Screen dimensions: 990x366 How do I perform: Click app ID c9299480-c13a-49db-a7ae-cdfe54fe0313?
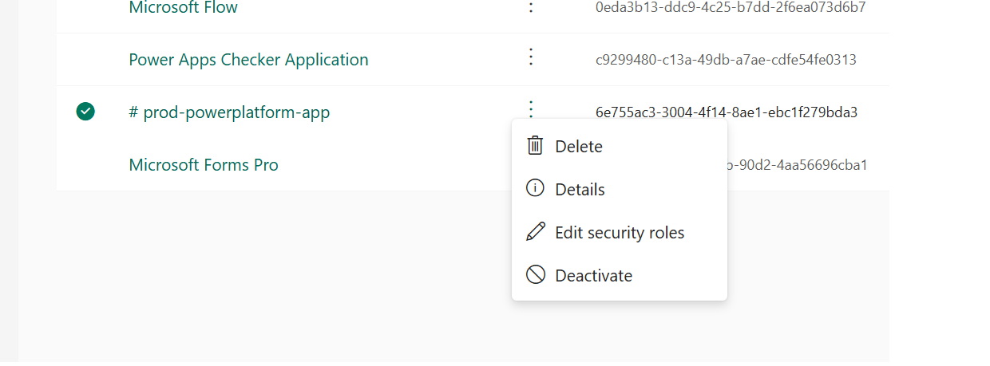tap(726, 60)
